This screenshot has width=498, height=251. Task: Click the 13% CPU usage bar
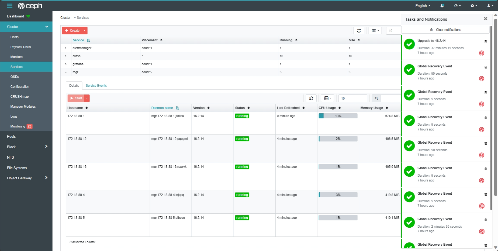pyautogui.click(x=338, y=116)
